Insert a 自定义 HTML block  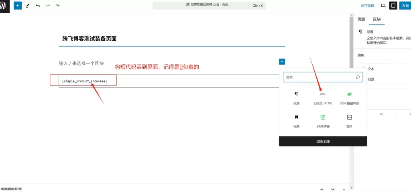pos(323,98)
